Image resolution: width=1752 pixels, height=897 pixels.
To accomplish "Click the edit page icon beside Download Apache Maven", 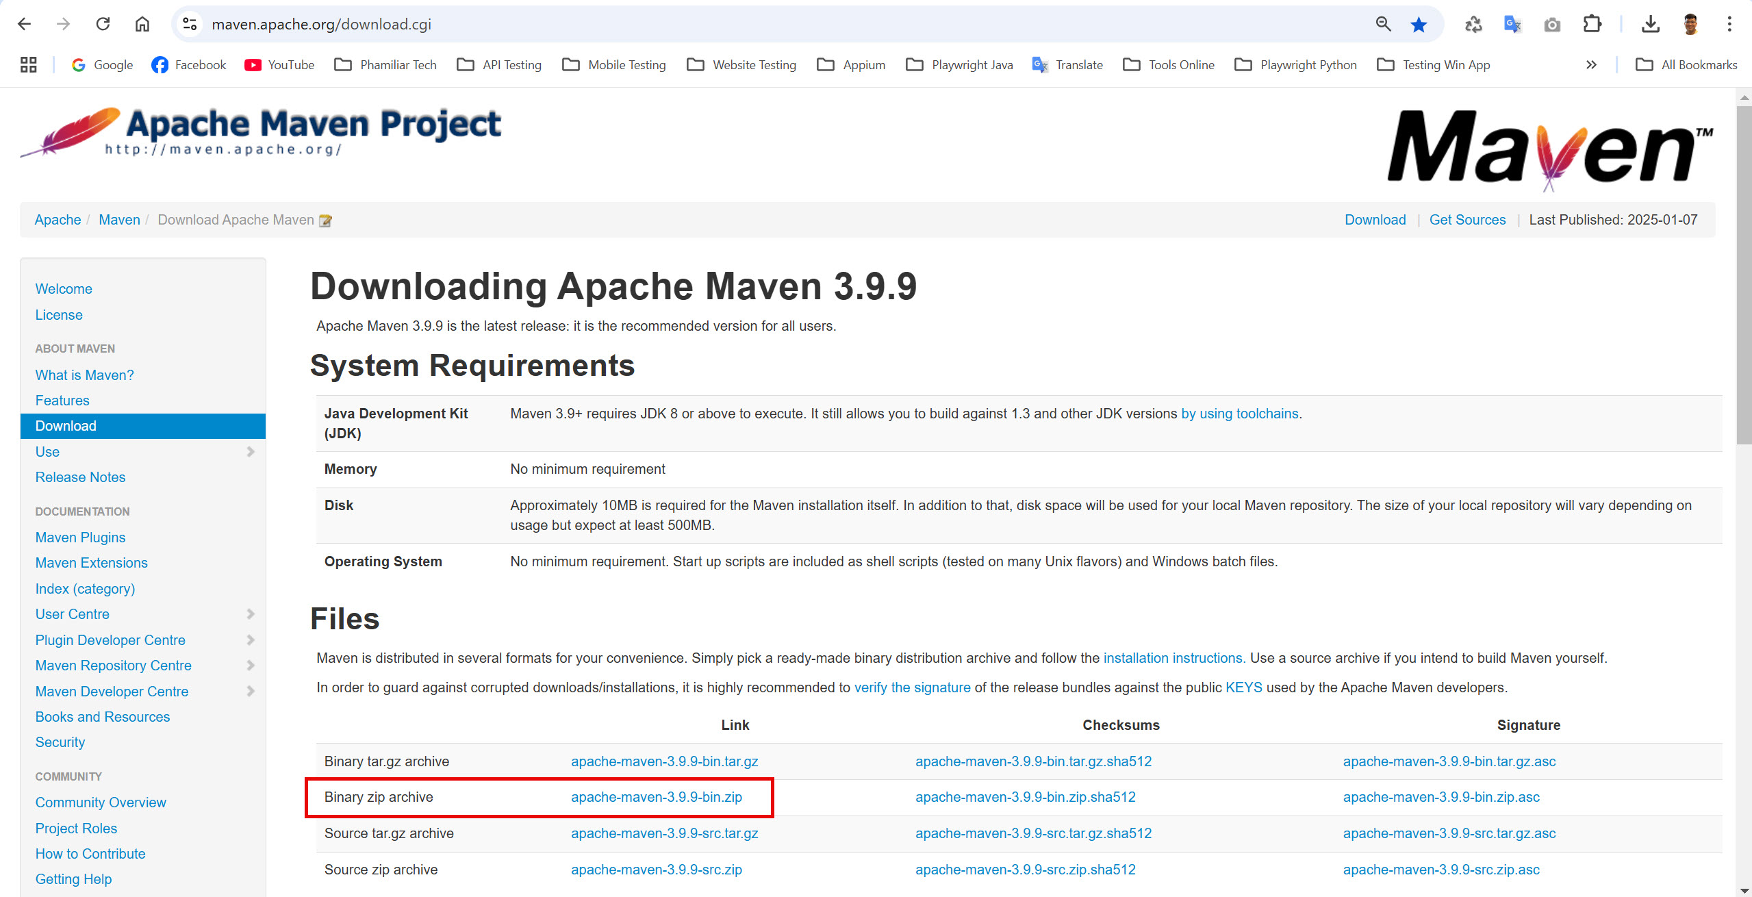I will click(x=326, y=220).
